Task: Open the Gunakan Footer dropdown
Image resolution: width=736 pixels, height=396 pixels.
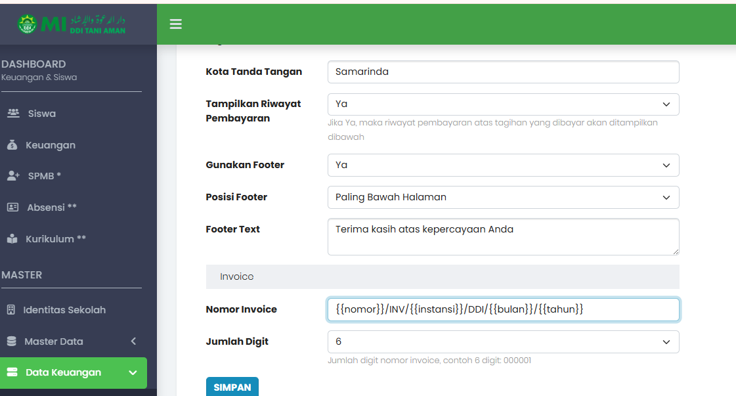Action: pyautogui.click(x=503, y=165)
